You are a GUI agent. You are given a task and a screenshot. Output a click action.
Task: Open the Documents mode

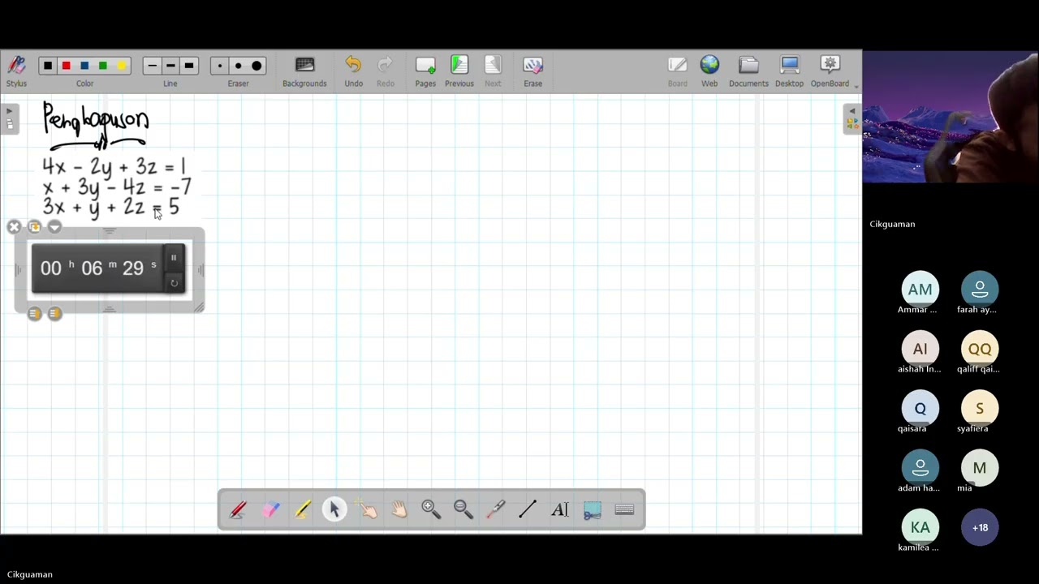click(748, 71)
